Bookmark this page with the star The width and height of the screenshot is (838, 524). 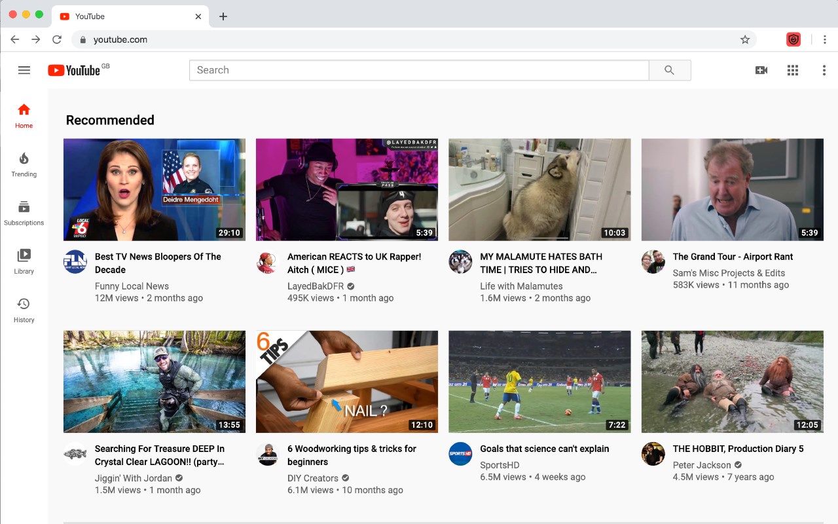(745, 39)
